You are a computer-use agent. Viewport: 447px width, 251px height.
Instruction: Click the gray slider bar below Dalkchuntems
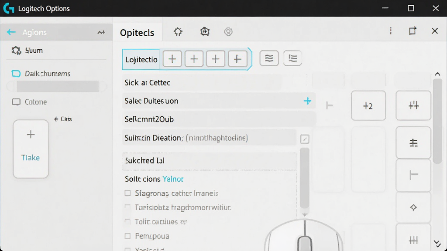tap(58, 86)
